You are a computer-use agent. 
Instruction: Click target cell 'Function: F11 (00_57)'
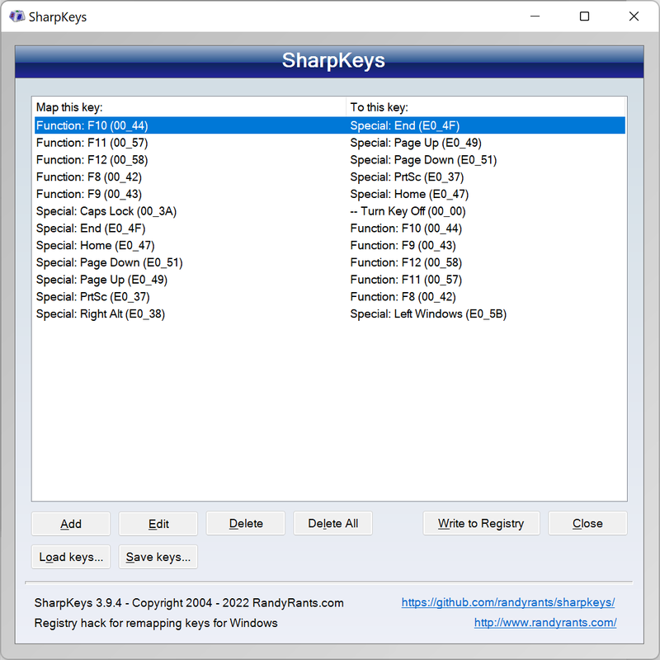pyautogui.click(x=406, y=280)
